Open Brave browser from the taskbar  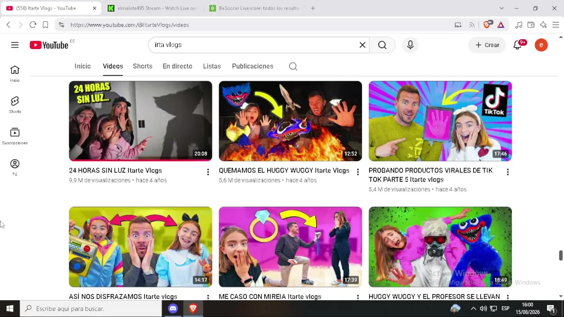click(x=193, y=309)
